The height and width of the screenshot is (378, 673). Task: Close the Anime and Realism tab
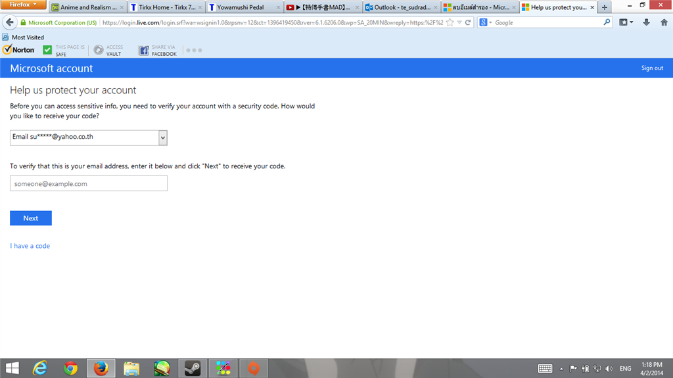[122, 7]
